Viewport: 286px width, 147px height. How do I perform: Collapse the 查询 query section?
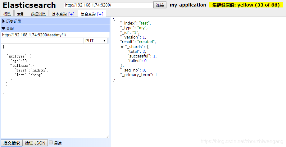(55, 29)
